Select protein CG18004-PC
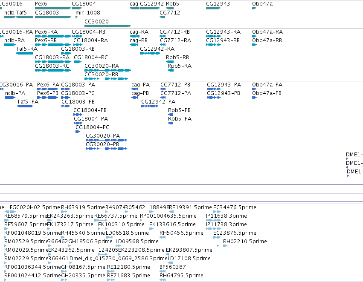Screen dimensions: 363x282 (x=78, y=132)
